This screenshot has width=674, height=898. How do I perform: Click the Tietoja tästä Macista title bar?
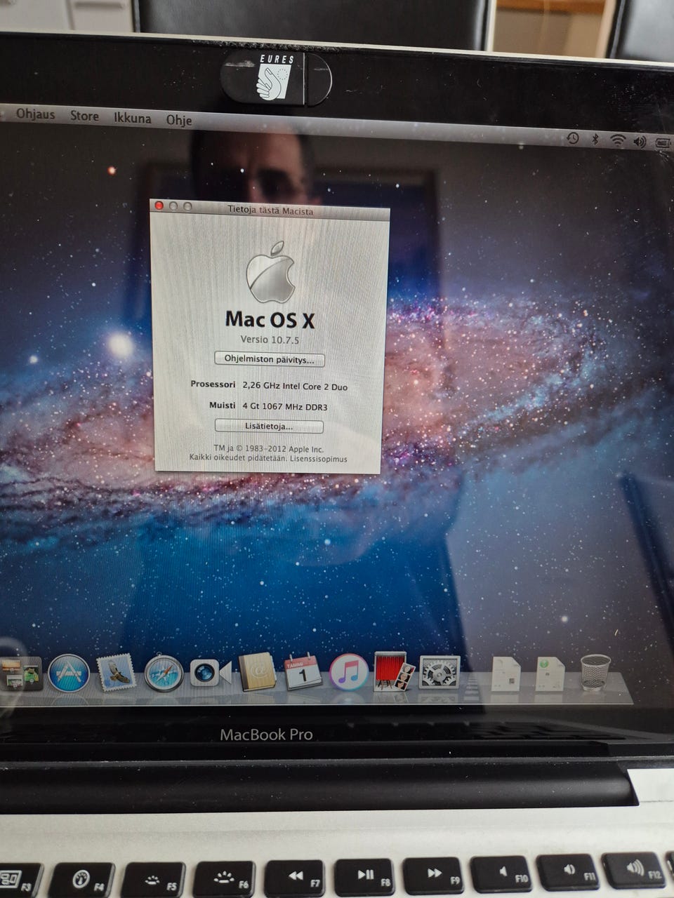click(271, 210)
